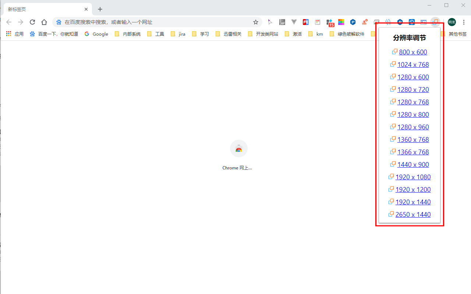The image size is (471, 294).
Task: Open the 开发类网站 bookmark folder
Action: (263, 34)
